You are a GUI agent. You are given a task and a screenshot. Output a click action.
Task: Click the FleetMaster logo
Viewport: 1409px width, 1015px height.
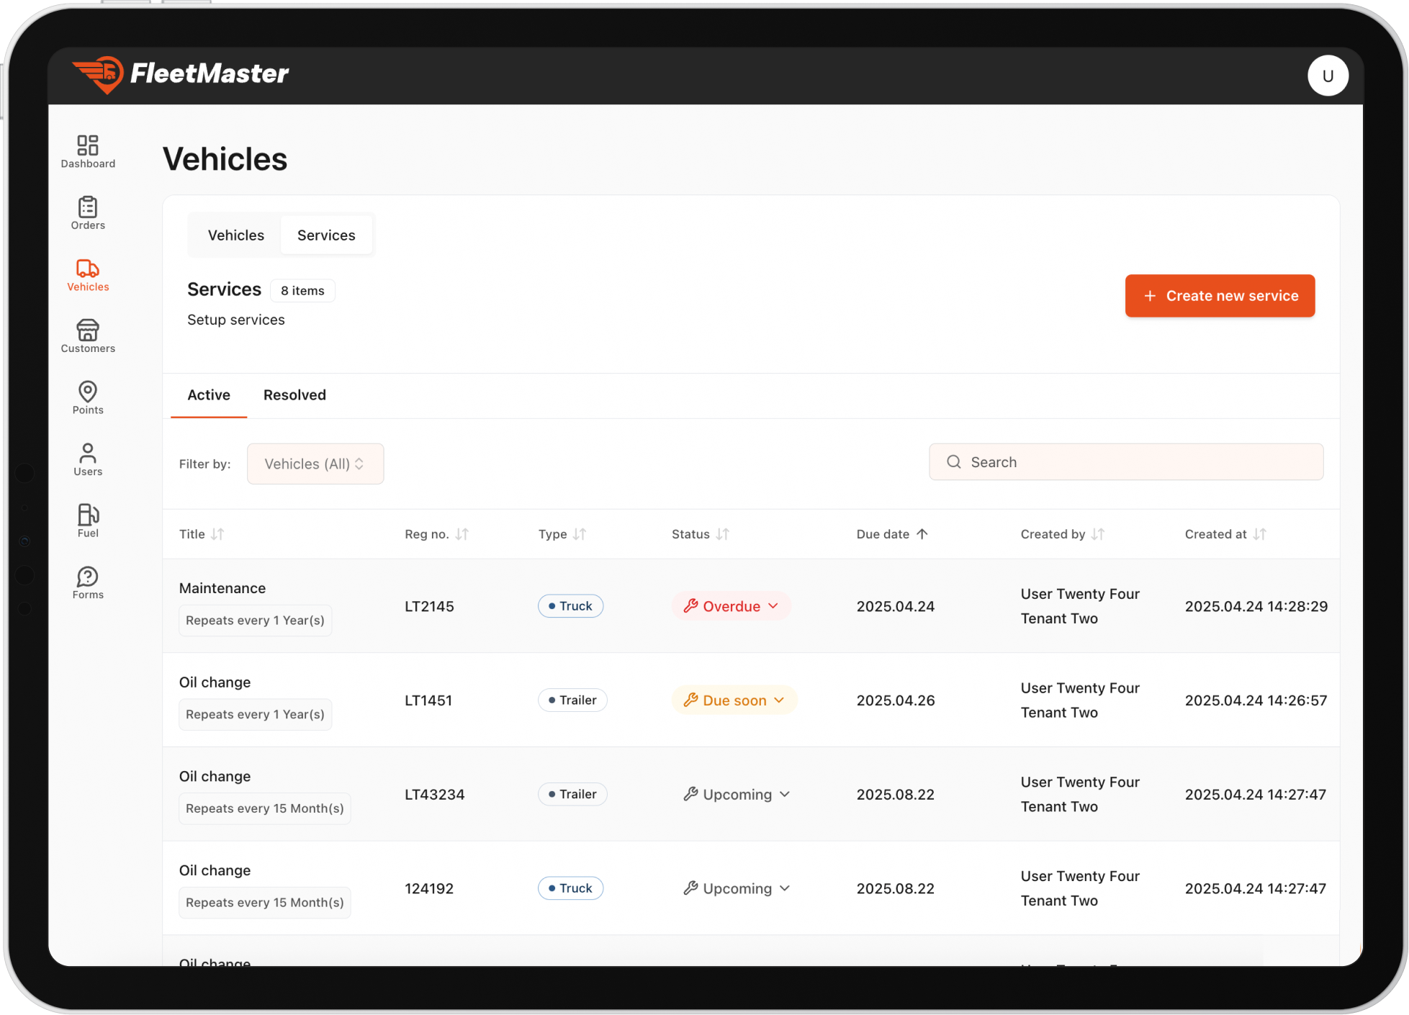(181, 74)
